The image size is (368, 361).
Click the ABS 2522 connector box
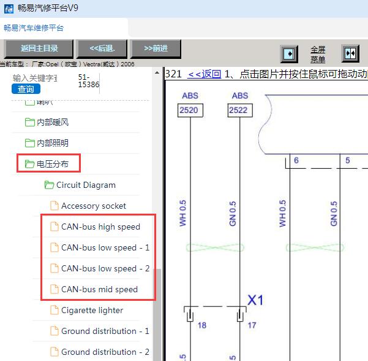pyautogui.click(x=240, y=110)
